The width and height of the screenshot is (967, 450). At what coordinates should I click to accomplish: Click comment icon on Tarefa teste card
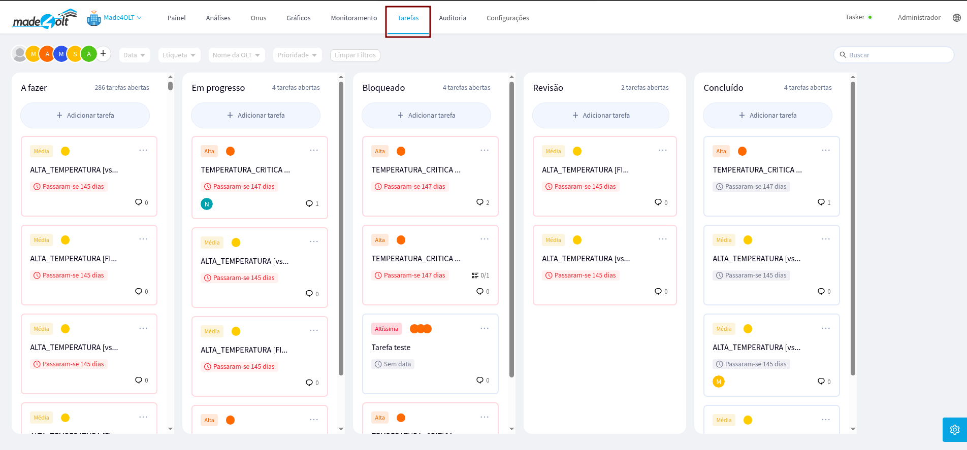[x=479, y=380]
